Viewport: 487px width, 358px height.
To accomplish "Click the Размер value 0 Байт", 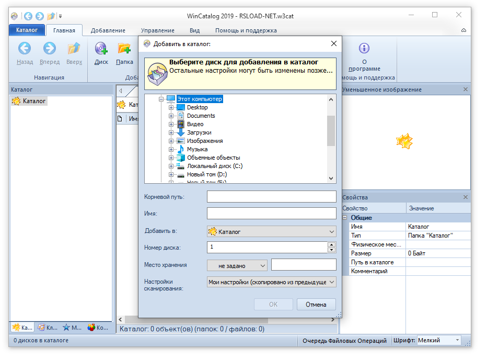I will tap(416, 253).
